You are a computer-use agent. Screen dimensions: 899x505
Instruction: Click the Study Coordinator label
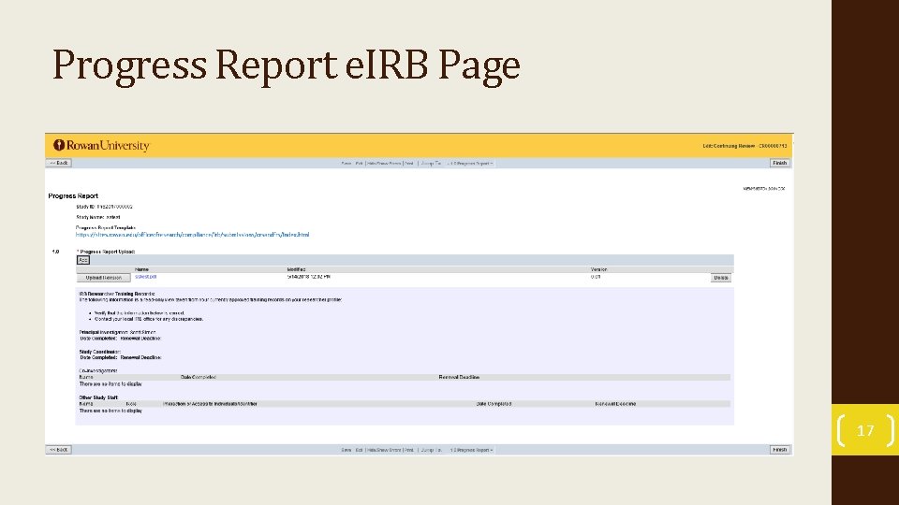(100, 352)
